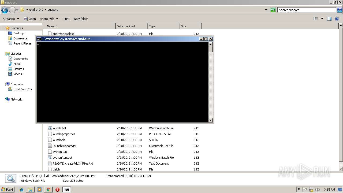Select Network in navigation pane
Viewport: 343px width, 193px height.
(16, 99)
